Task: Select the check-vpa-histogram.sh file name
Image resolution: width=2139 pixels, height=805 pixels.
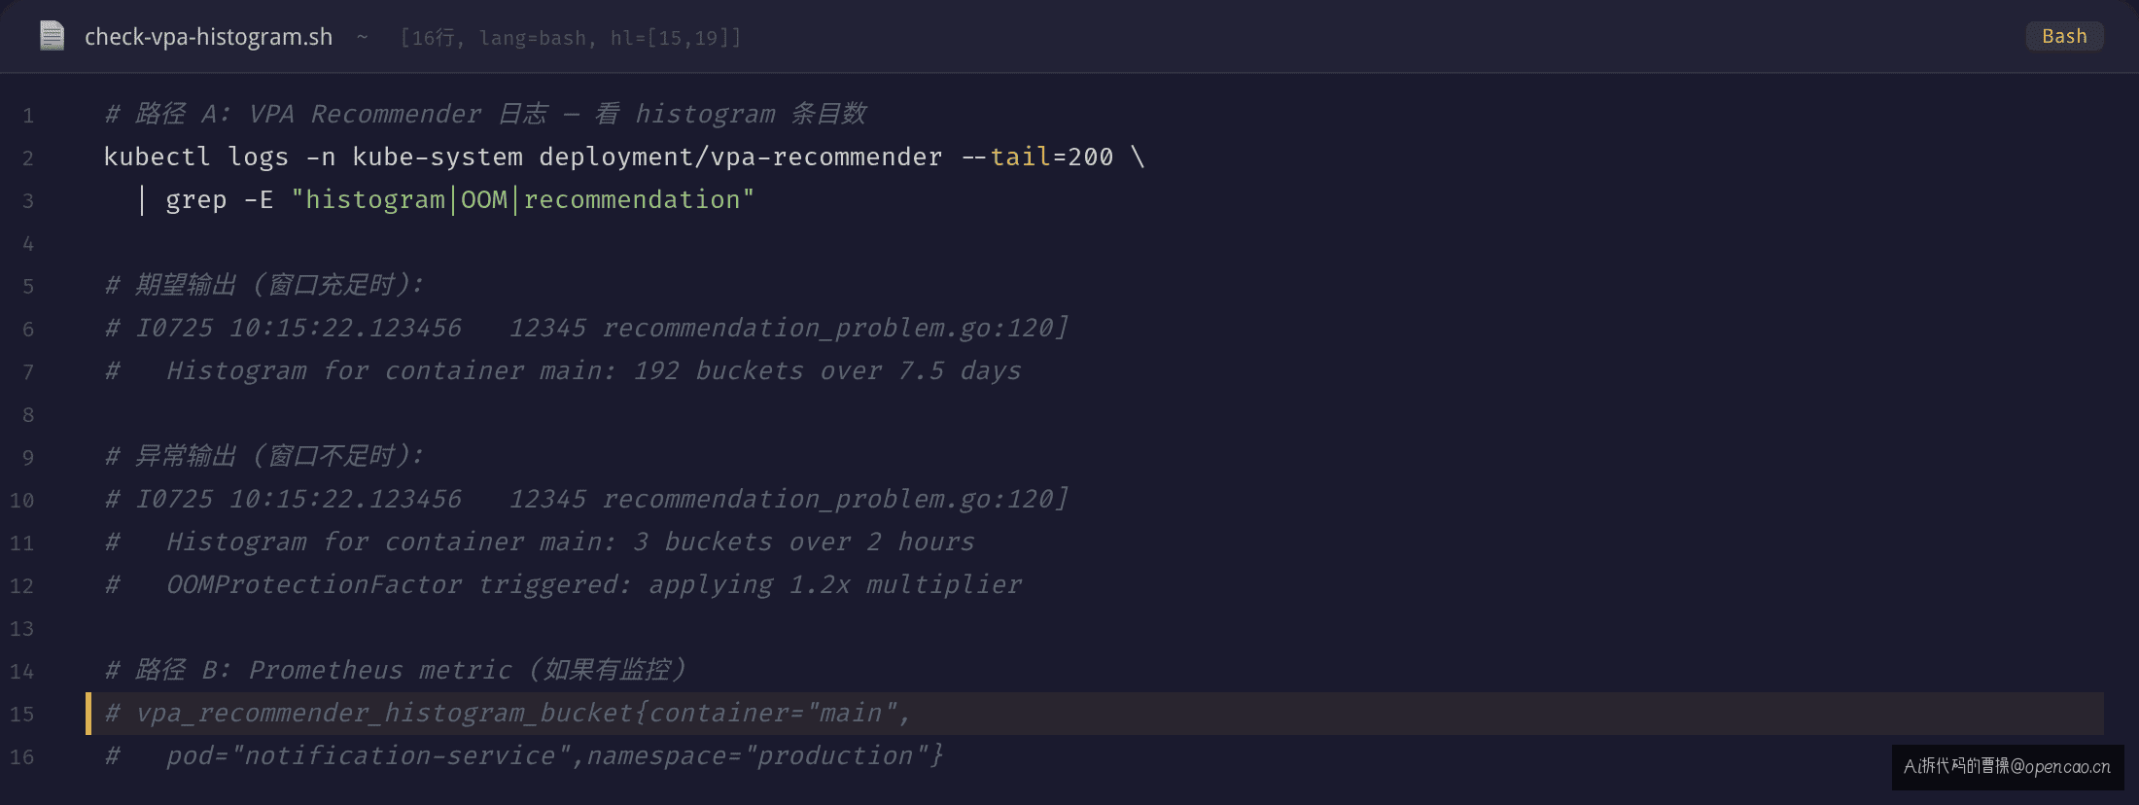Action: coord(208,37)
